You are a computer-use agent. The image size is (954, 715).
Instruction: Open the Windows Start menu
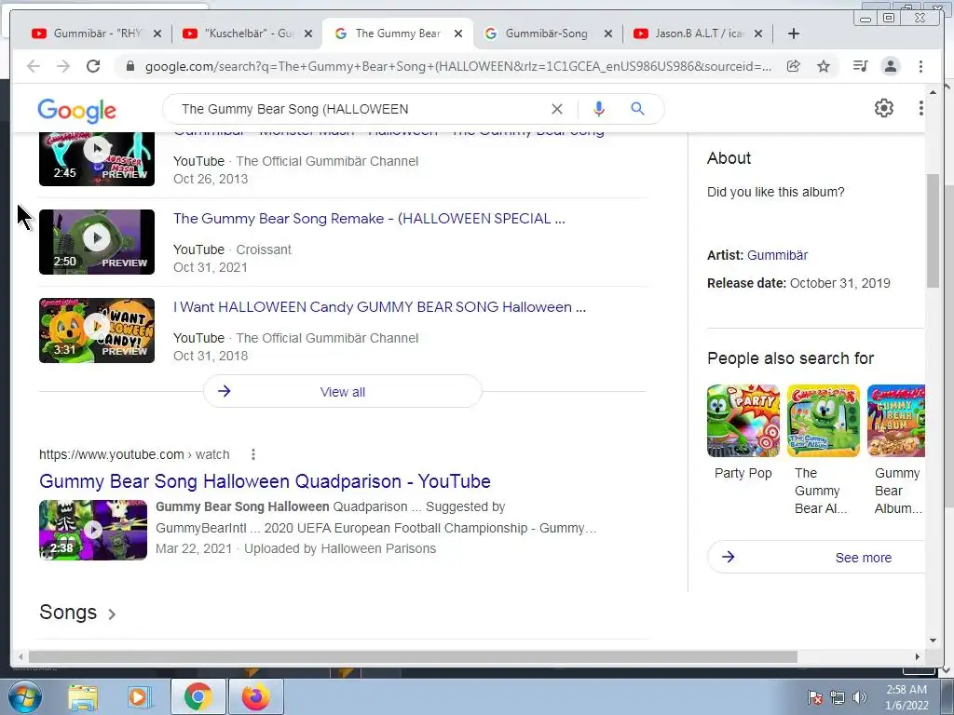pos(23,696)
